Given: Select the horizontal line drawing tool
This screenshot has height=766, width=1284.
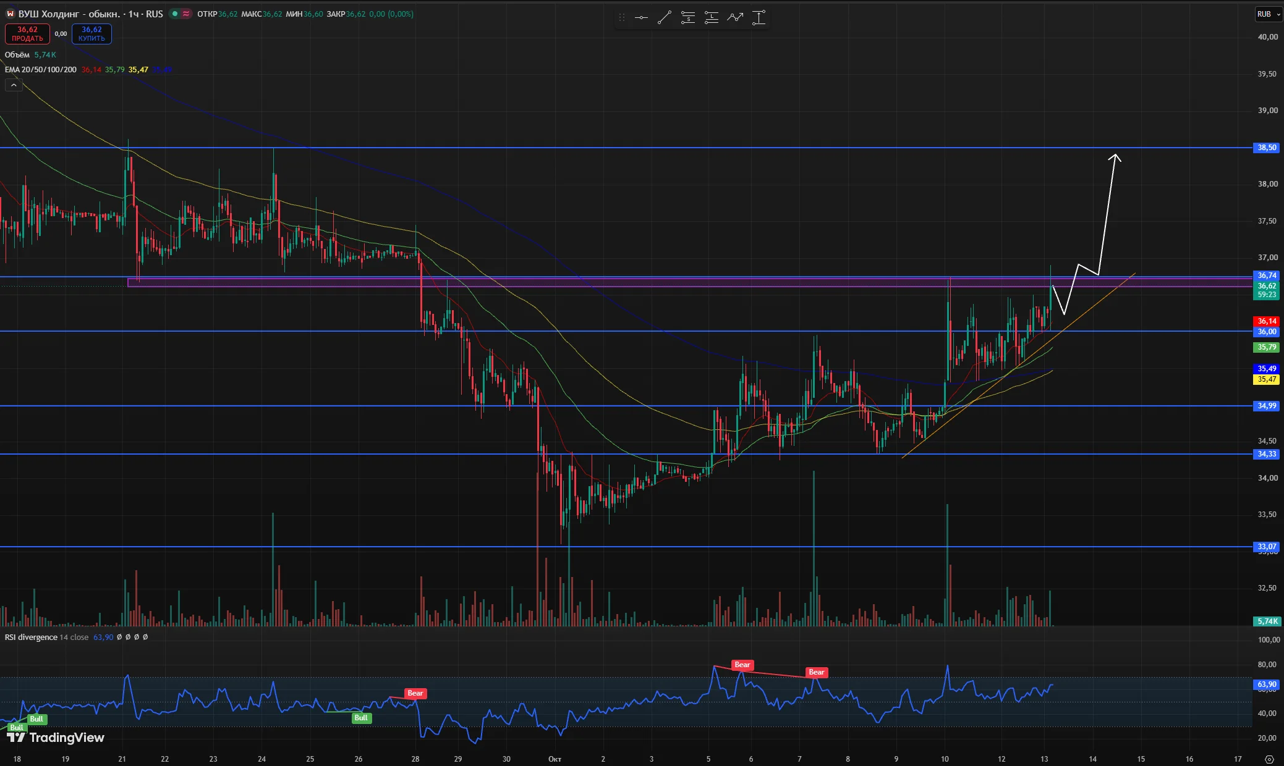Looking at the screenshot, I should coord(641,18).
